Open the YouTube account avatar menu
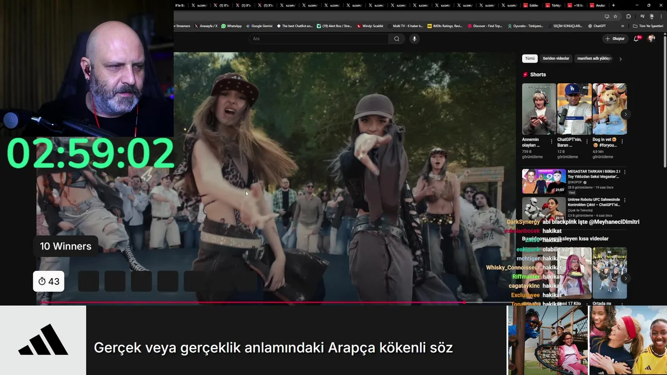This screenshot has height=375, width=667. tap(651, 39)
